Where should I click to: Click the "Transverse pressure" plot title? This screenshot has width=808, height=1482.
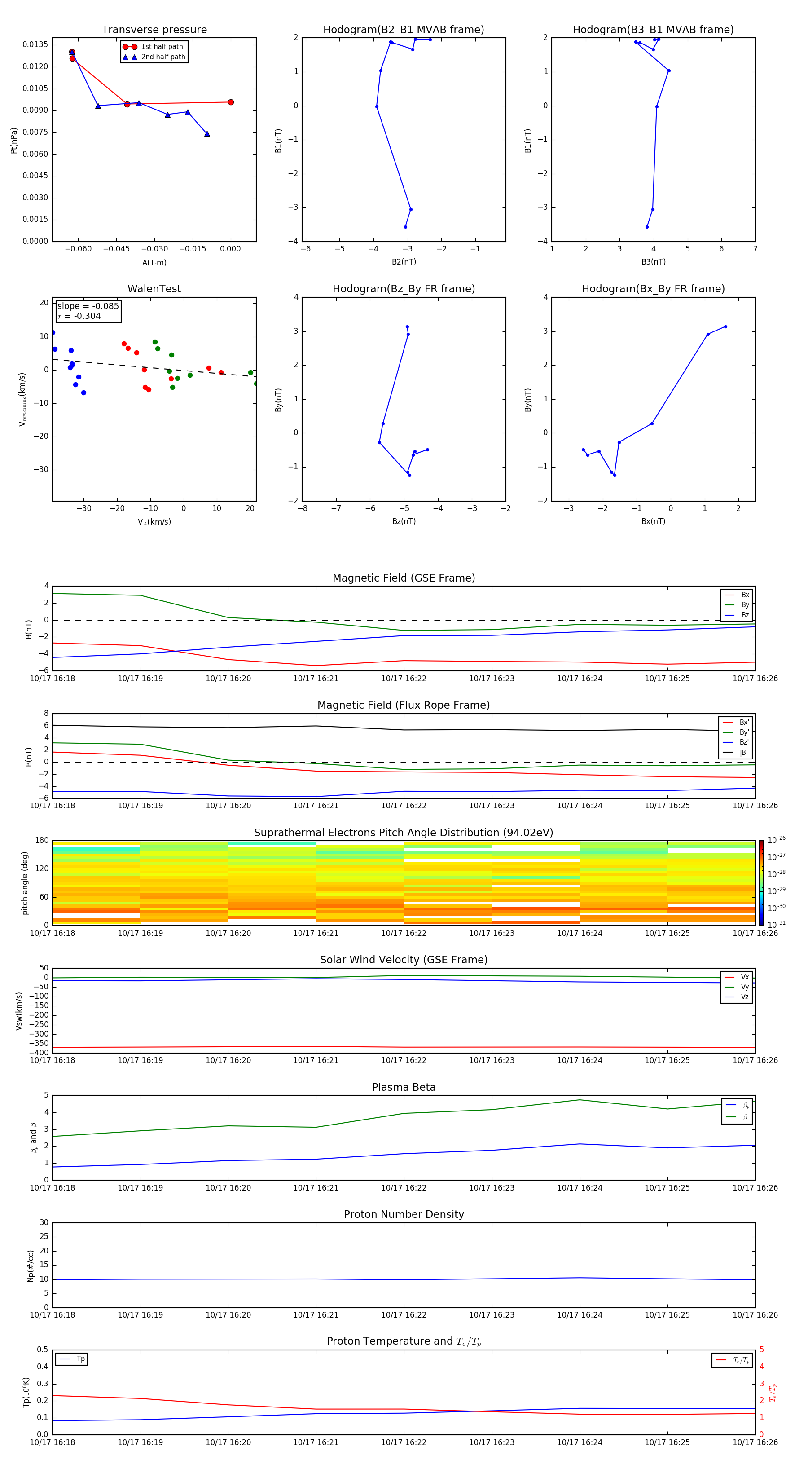pyautogui.click(x=154, y=30)
